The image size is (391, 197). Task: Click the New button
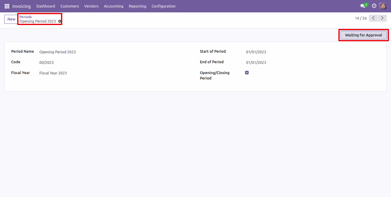pos(11,19)
